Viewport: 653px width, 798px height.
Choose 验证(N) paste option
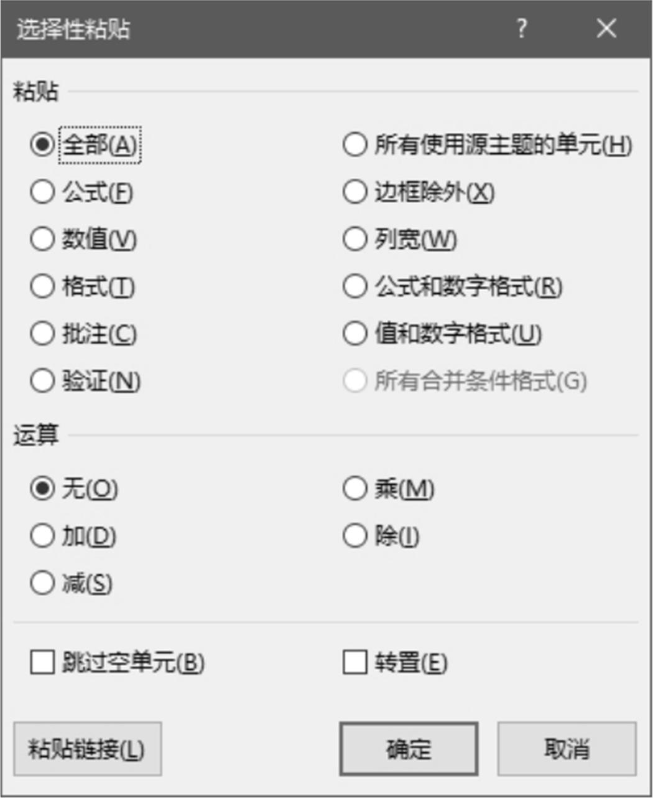tap(42, 380)
